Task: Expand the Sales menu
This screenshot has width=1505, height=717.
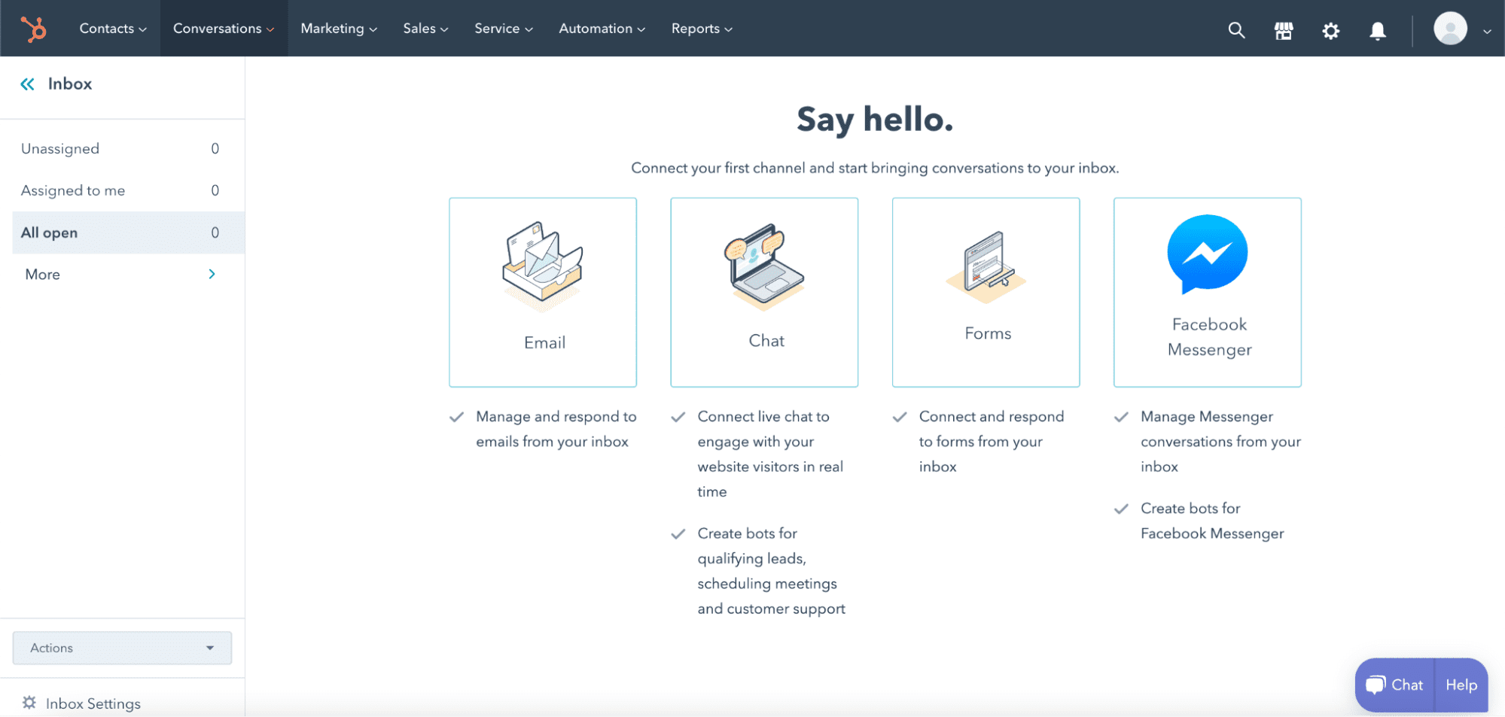Action: 425,29
